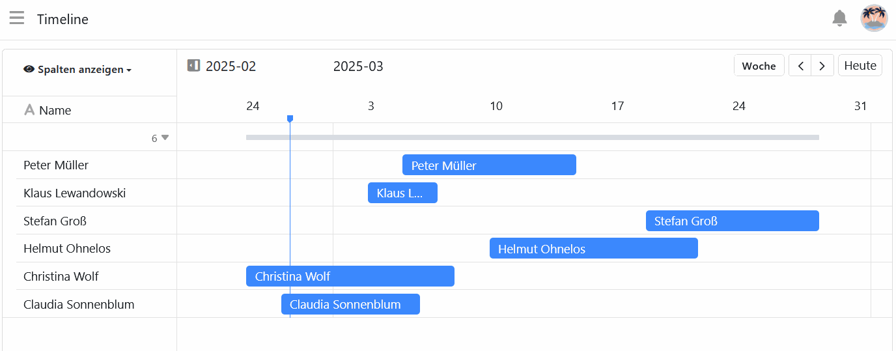Select the Stefan Groß timeline bar
Viewport: 896px width, 351px height.
pos(732,221)
